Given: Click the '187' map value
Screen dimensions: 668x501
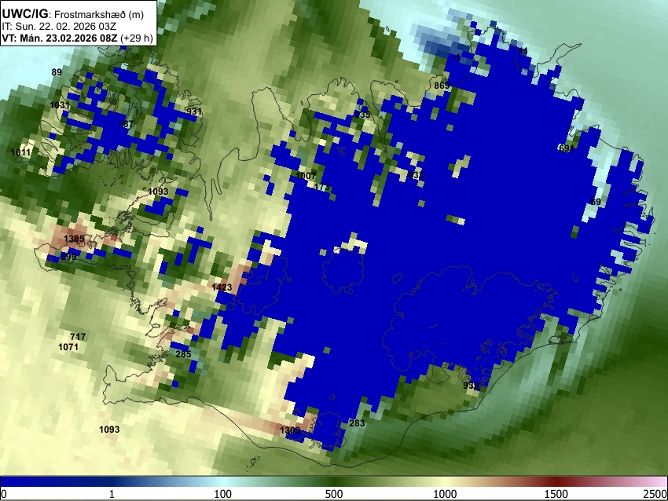Looking at the screenshot, I should [126, 124].
